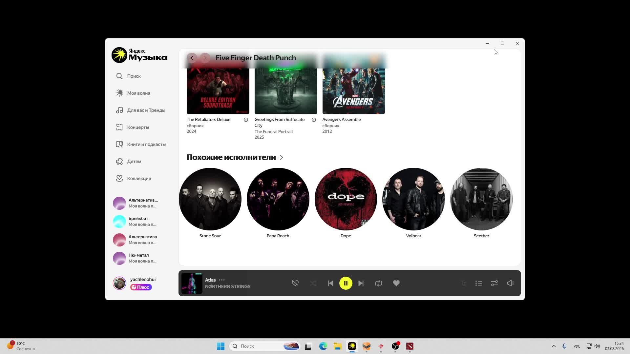Play Альтернатив... Моя волна station
The width and height of the screenshot is (630, 354).
coord(136,203)
